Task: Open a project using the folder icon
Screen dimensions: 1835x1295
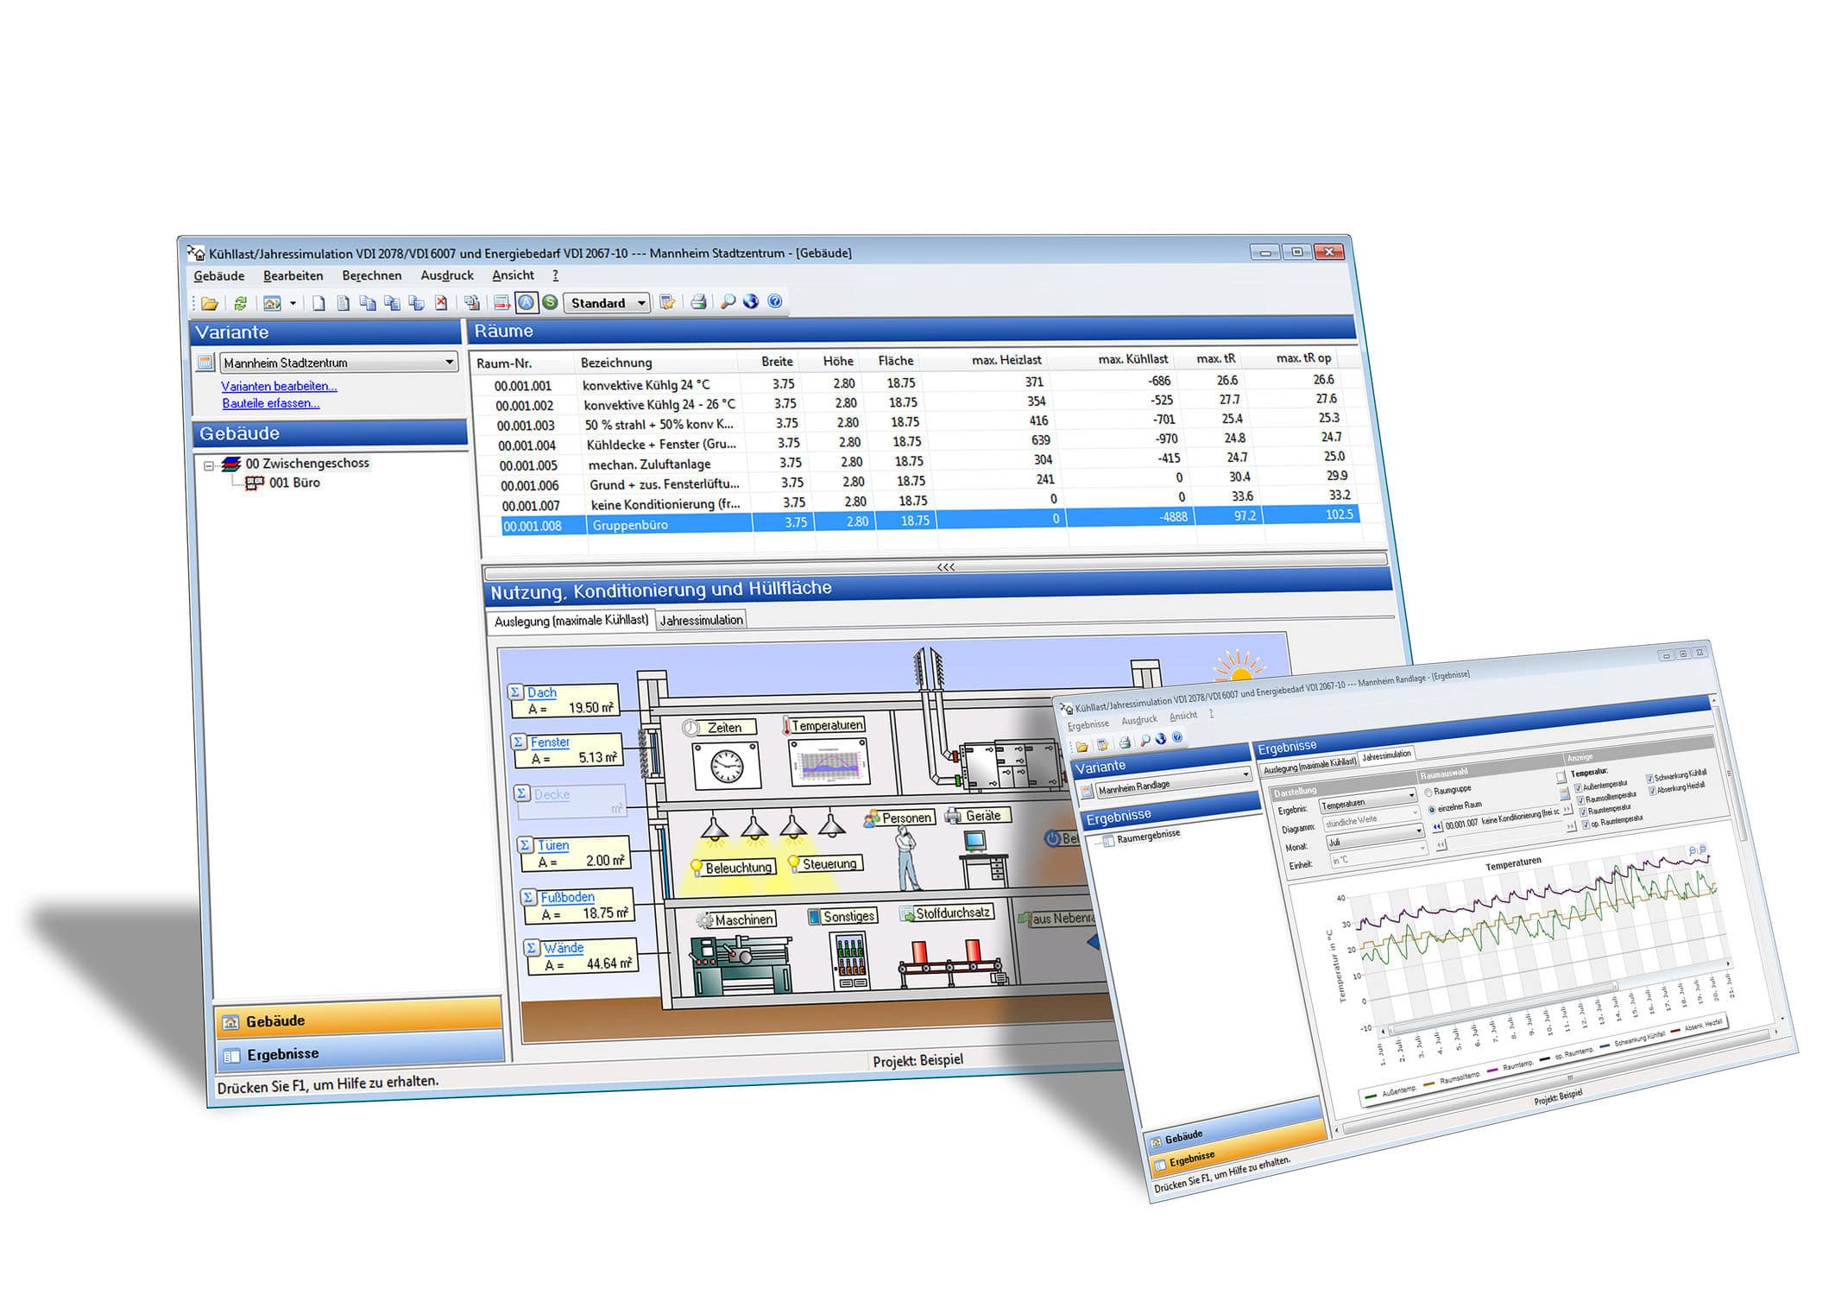Action: [x=210, y=303]
